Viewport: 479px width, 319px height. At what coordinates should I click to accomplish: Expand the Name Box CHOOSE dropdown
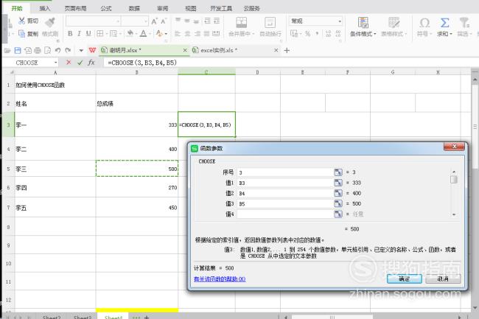(x=56, y=63)
